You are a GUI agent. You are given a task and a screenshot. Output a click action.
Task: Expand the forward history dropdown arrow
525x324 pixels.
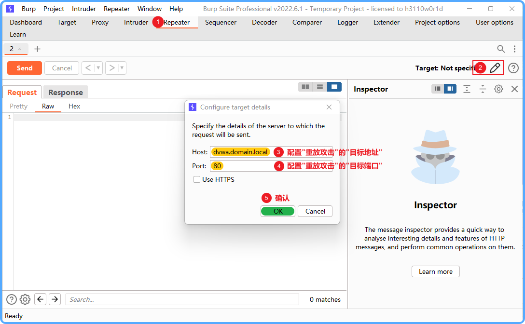[122, 68]
